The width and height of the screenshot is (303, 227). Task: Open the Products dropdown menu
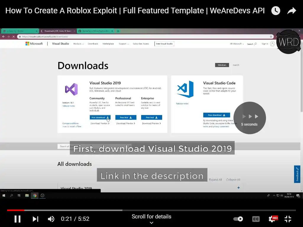78,44
